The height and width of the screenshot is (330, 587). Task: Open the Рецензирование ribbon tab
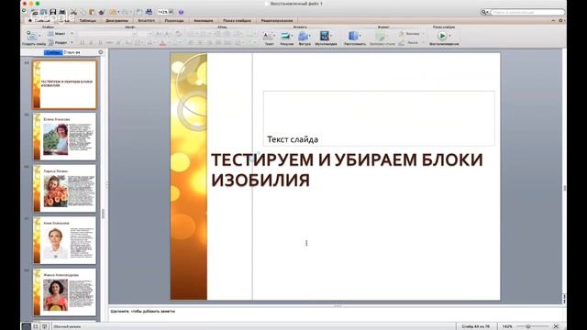[277, 20]
